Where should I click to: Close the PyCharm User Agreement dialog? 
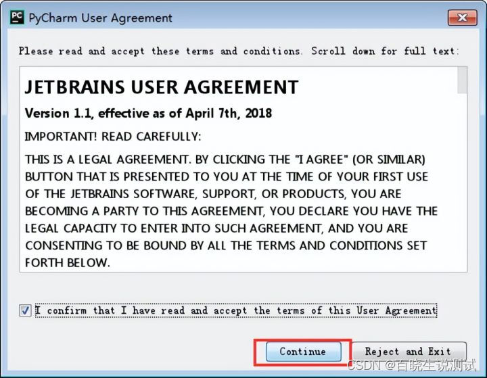coord(462,18)
